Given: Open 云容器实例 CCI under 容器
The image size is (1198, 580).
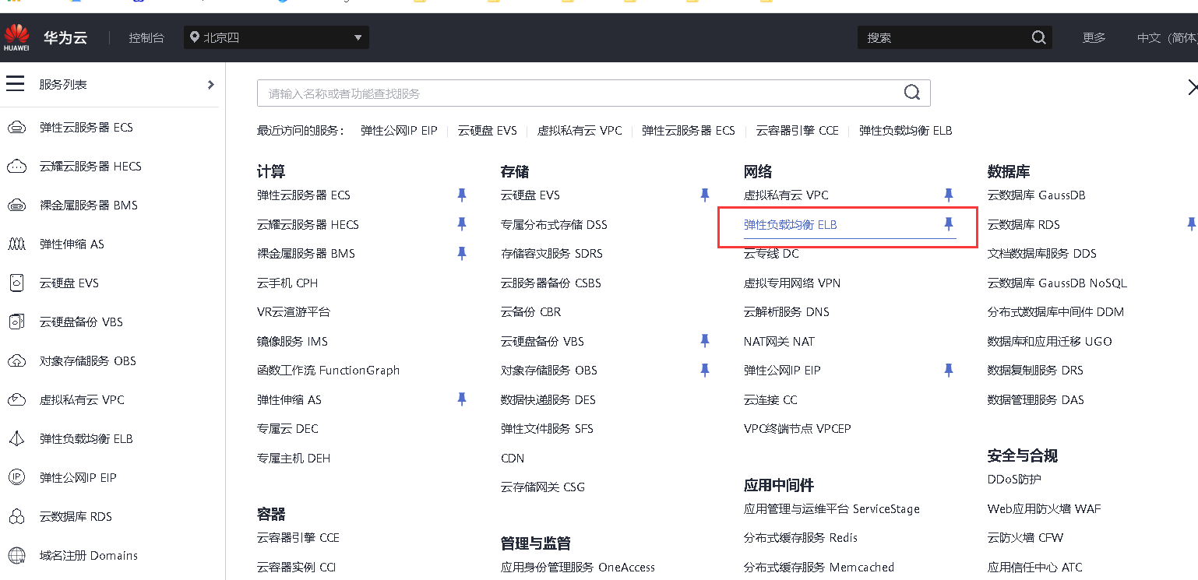Looking at the screenshot, I should [x=297, y=567].
